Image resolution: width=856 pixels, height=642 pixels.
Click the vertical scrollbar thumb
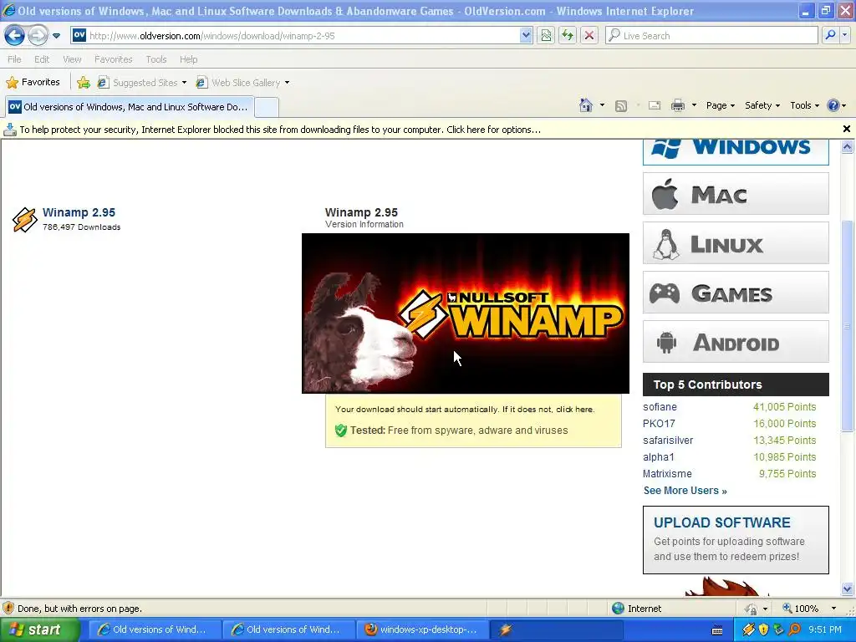(848, 326)
